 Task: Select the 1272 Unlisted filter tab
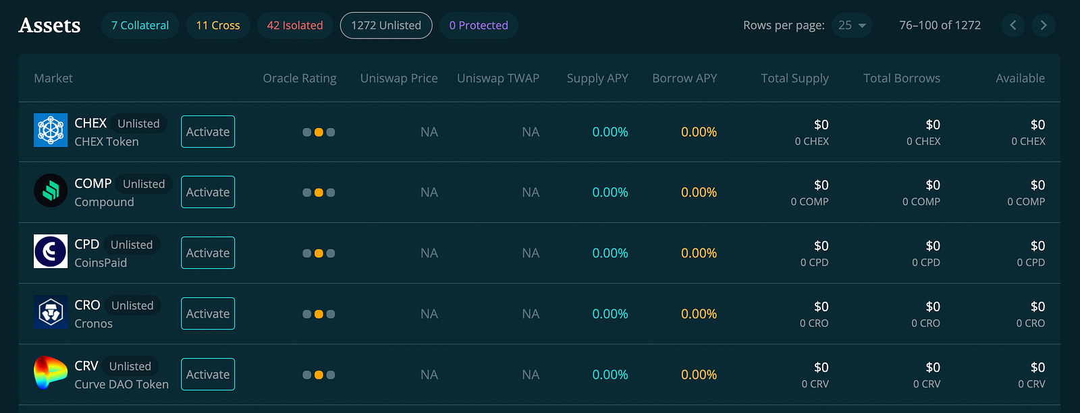coord(386,26)
